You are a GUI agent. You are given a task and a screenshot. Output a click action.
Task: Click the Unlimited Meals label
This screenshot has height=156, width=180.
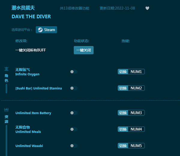pos(28,132)
